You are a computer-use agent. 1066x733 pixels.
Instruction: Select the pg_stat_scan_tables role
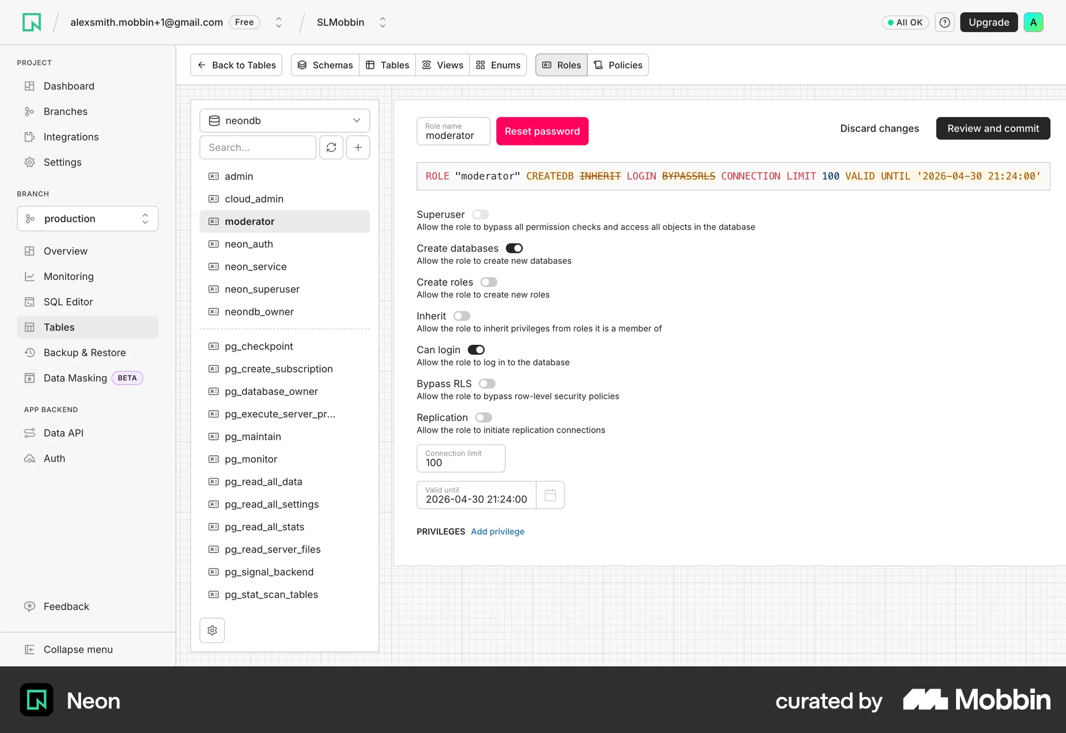click(285, 595)
